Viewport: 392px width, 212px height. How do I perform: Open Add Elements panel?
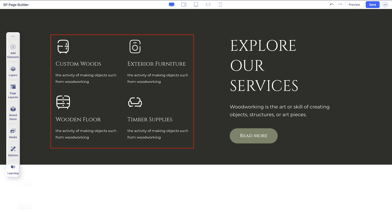tap(13, 51)
